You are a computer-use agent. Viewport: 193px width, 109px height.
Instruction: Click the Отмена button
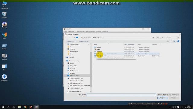174,98
